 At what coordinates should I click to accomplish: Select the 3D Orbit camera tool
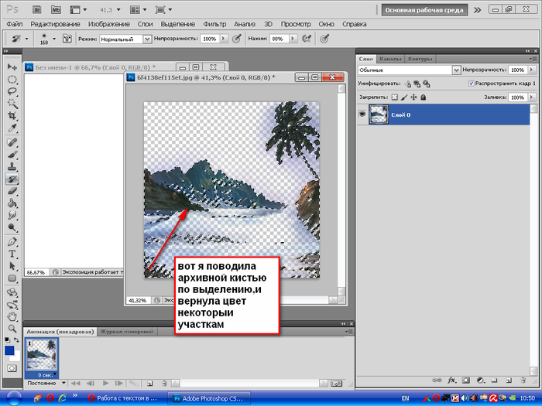click(12, 305)
